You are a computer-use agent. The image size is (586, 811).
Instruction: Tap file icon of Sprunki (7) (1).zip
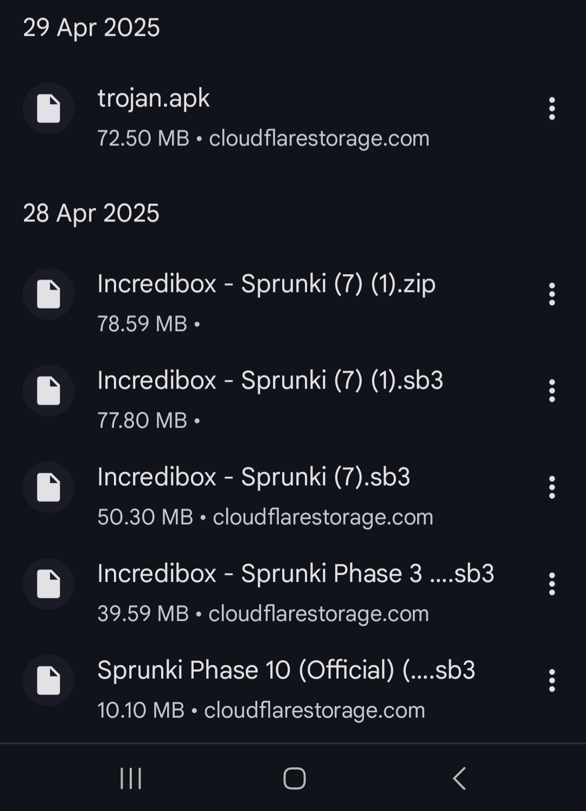[x=48, y=294]
